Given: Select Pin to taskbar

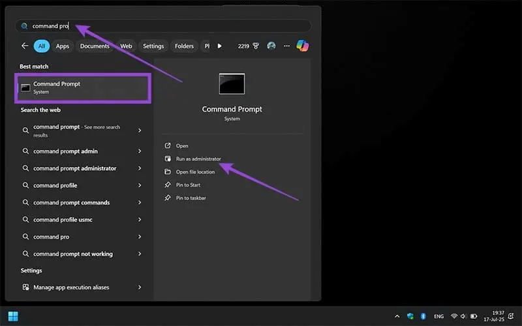Looking at the screenshot, I should 191,198.
